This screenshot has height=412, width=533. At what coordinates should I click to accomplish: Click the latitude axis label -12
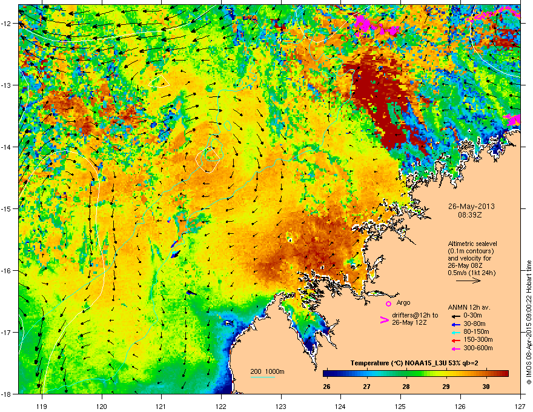point(7,24)
